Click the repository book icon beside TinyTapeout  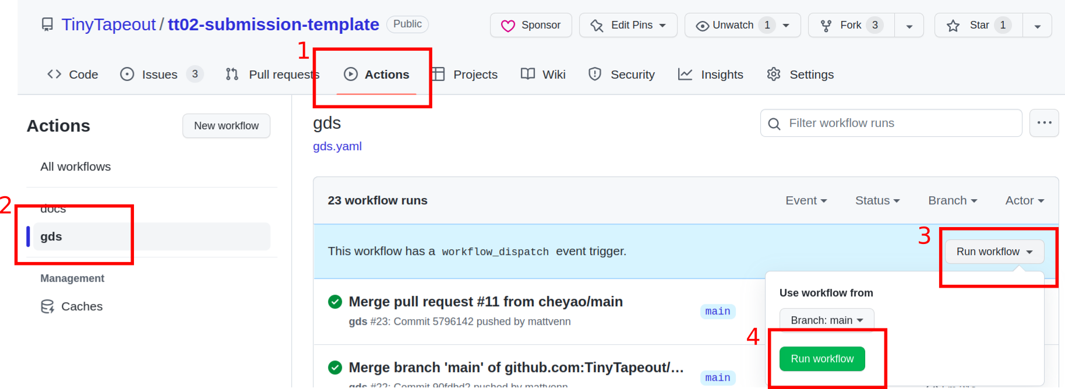tap(47, 24)
